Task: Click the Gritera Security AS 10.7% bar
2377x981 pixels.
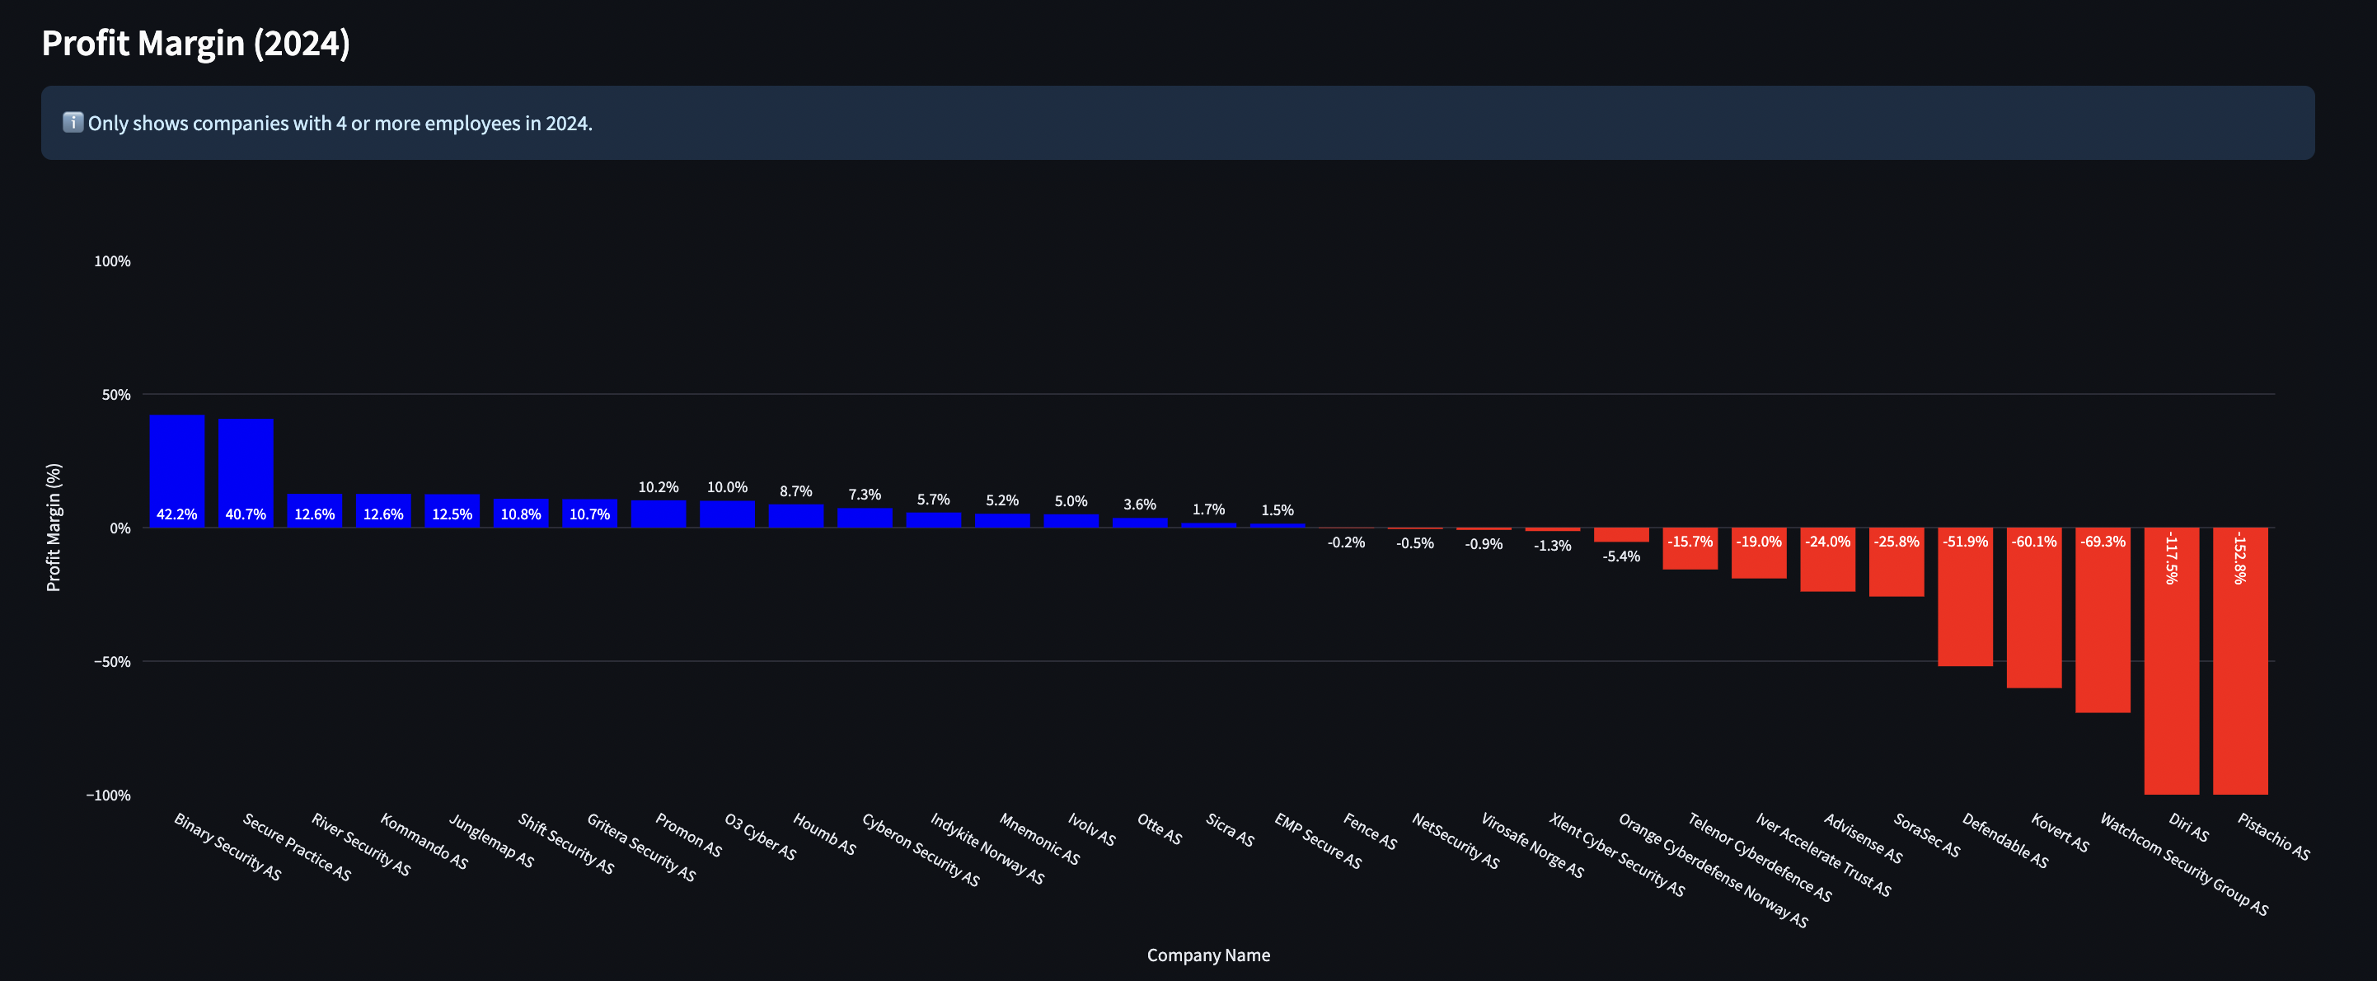Action: [x=589, y=513]
